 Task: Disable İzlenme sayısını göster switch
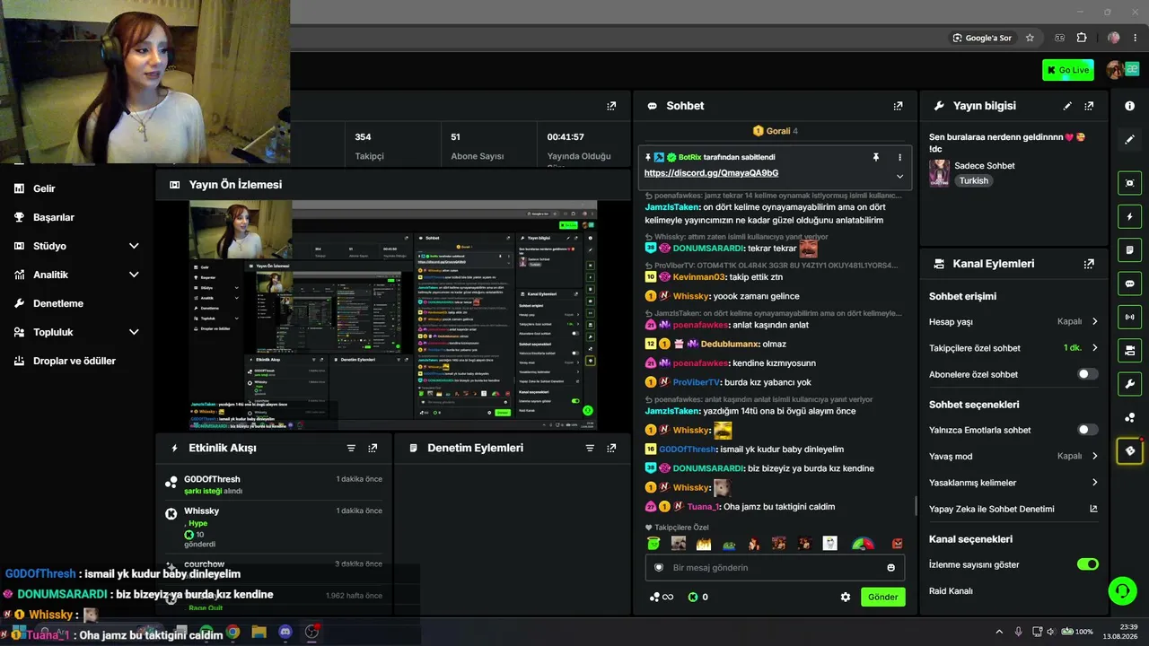click(1087, 564)
